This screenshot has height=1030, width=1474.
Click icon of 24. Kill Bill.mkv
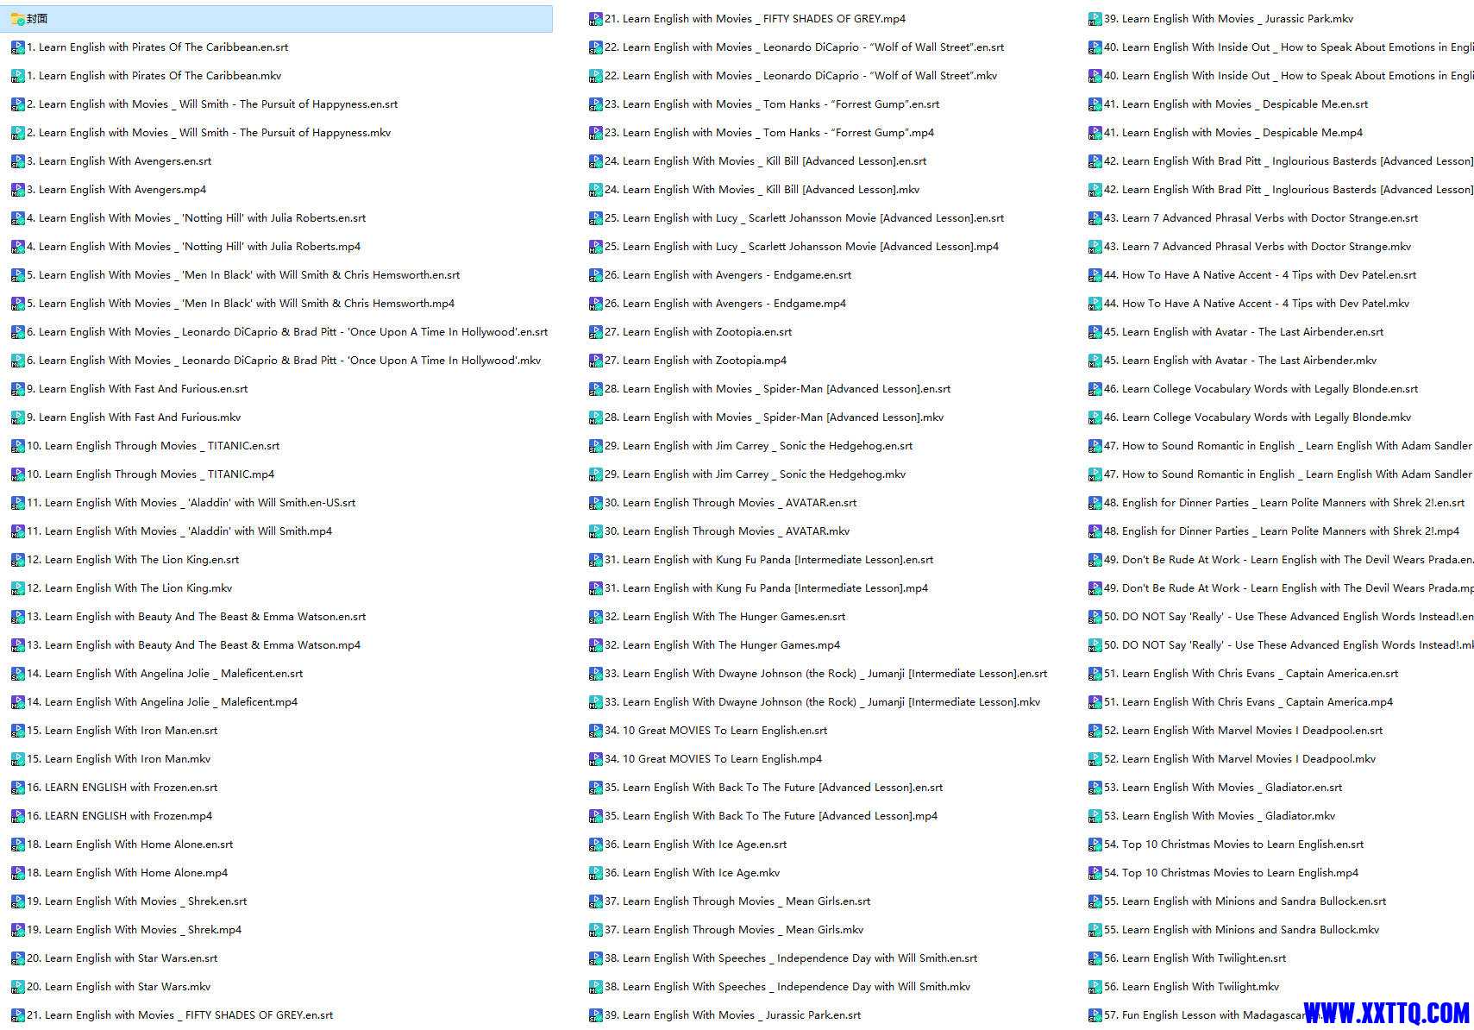click(595, 189)
